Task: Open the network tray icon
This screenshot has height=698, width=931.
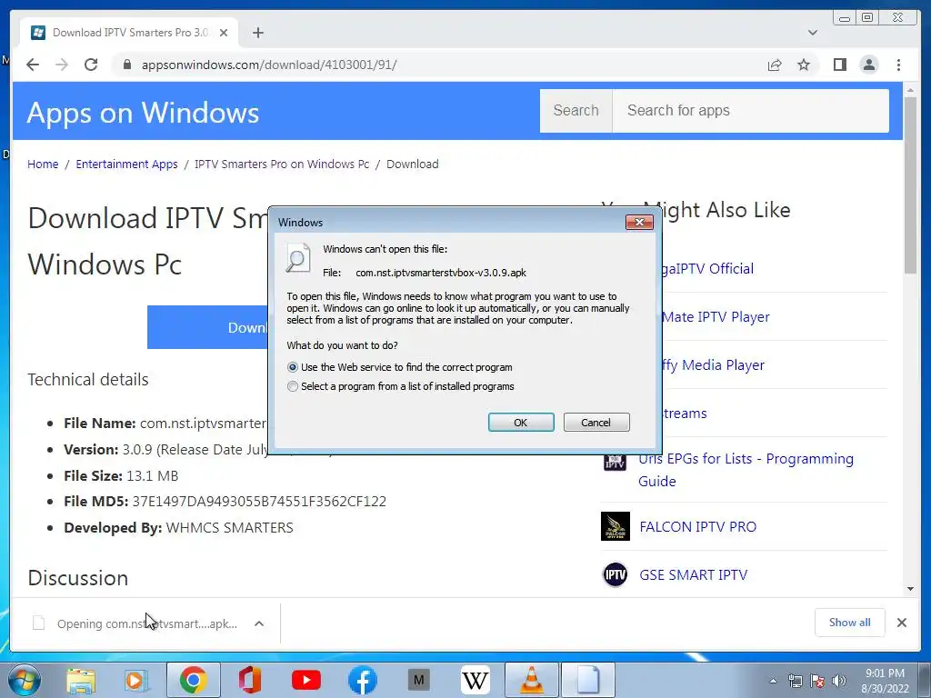Action: (795, 682)
